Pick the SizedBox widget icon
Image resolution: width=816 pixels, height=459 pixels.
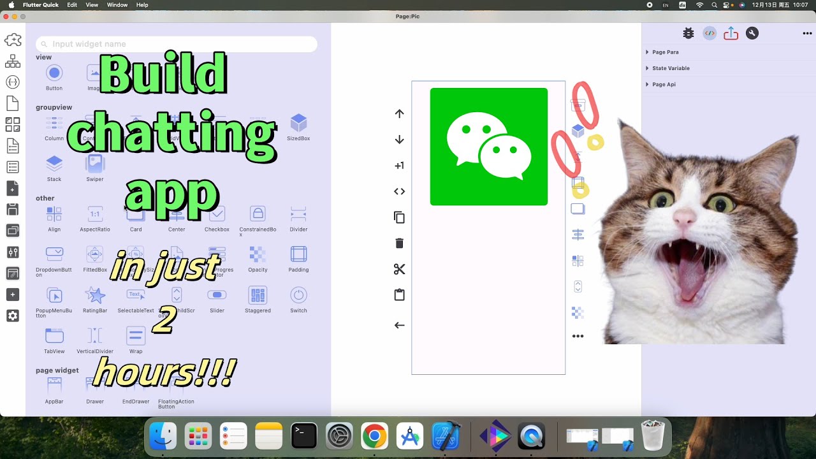pyautogui.click(x=298, y=123)
